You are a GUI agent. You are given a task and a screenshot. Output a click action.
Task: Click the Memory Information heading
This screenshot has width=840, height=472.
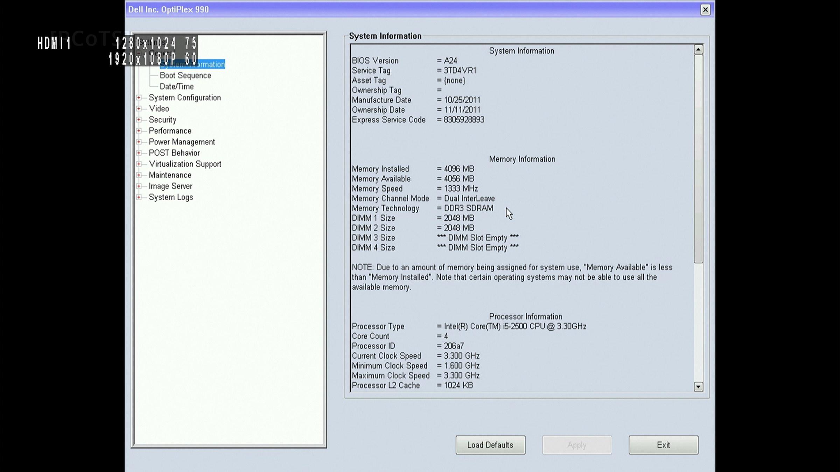pos(522,159)
